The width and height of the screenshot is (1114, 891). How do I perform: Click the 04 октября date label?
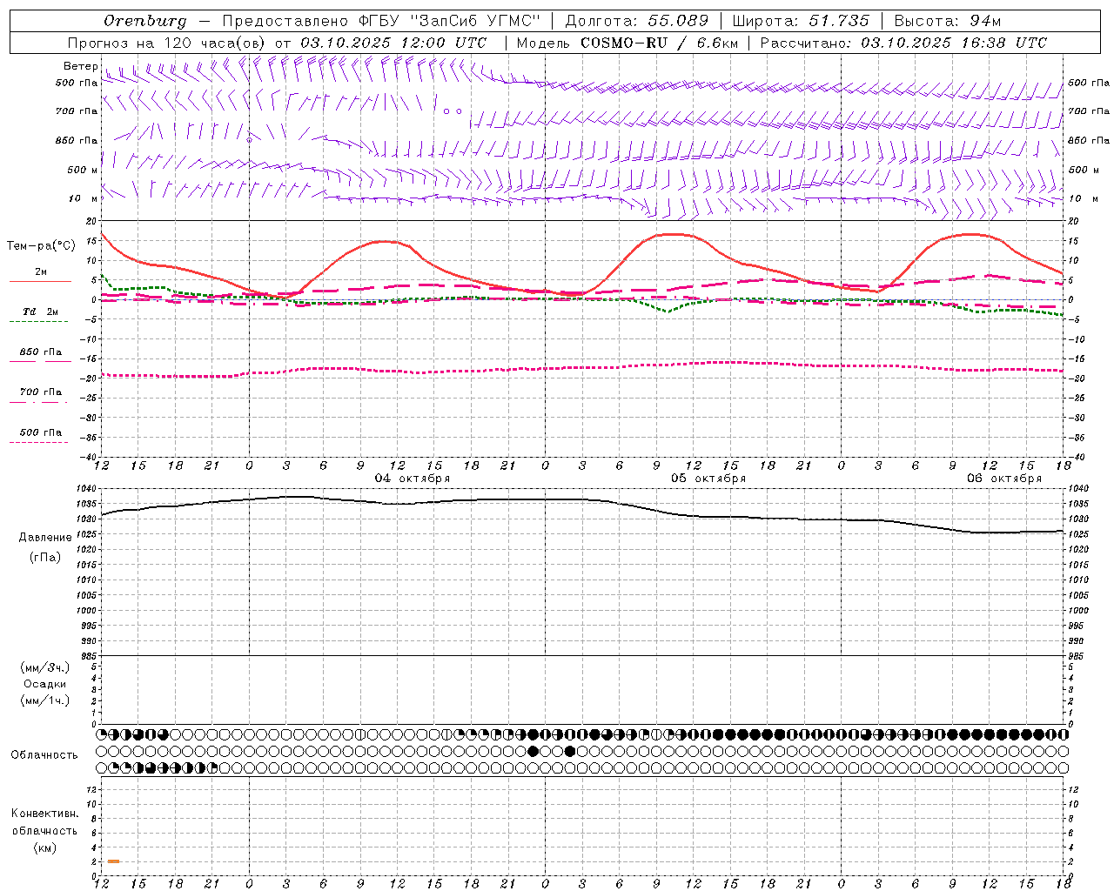click(x=413, y=479)
